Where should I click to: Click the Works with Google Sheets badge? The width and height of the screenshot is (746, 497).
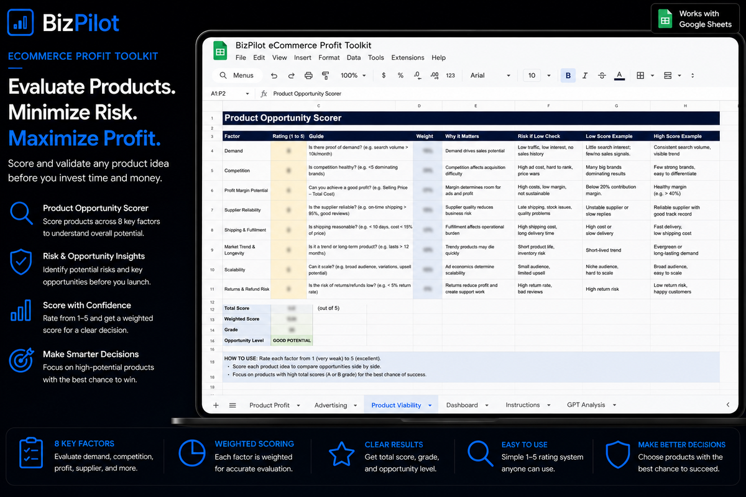pyautogui.click(x=695, y=19)
